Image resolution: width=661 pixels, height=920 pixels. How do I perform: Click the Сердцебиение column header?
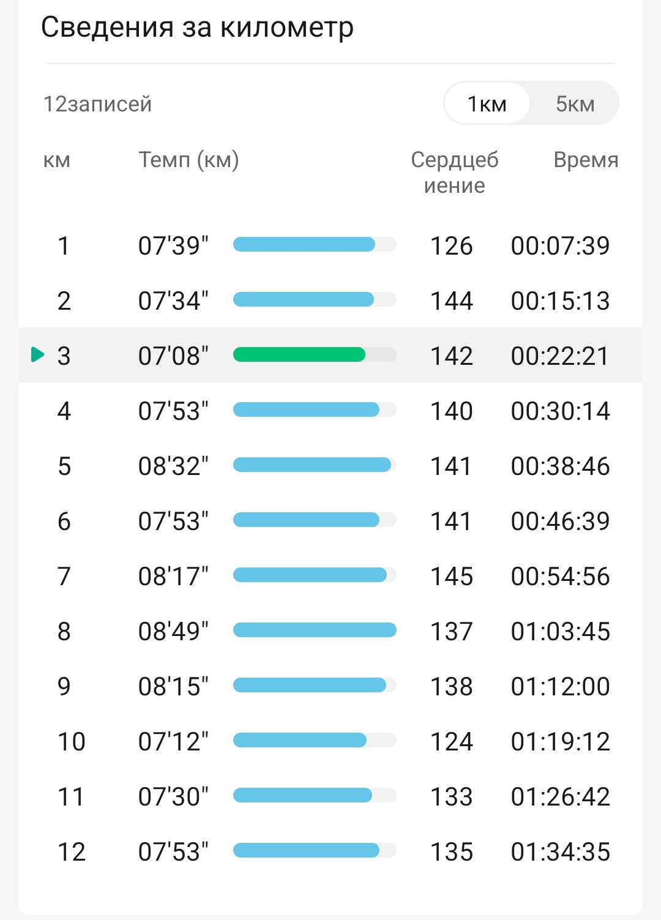coord(454,172)
